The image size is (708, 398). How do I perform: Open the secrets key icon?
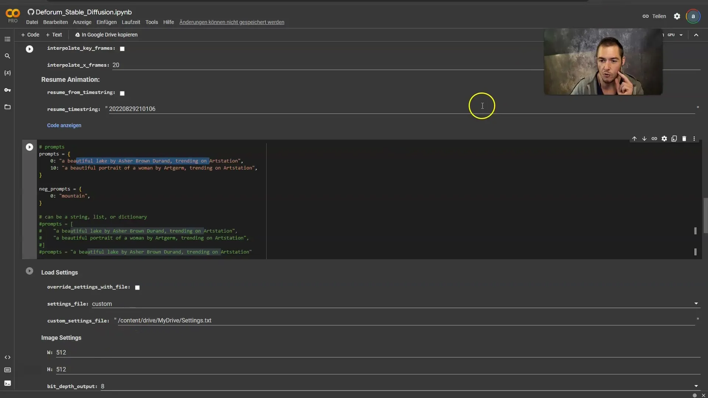(x=7, y=90)
